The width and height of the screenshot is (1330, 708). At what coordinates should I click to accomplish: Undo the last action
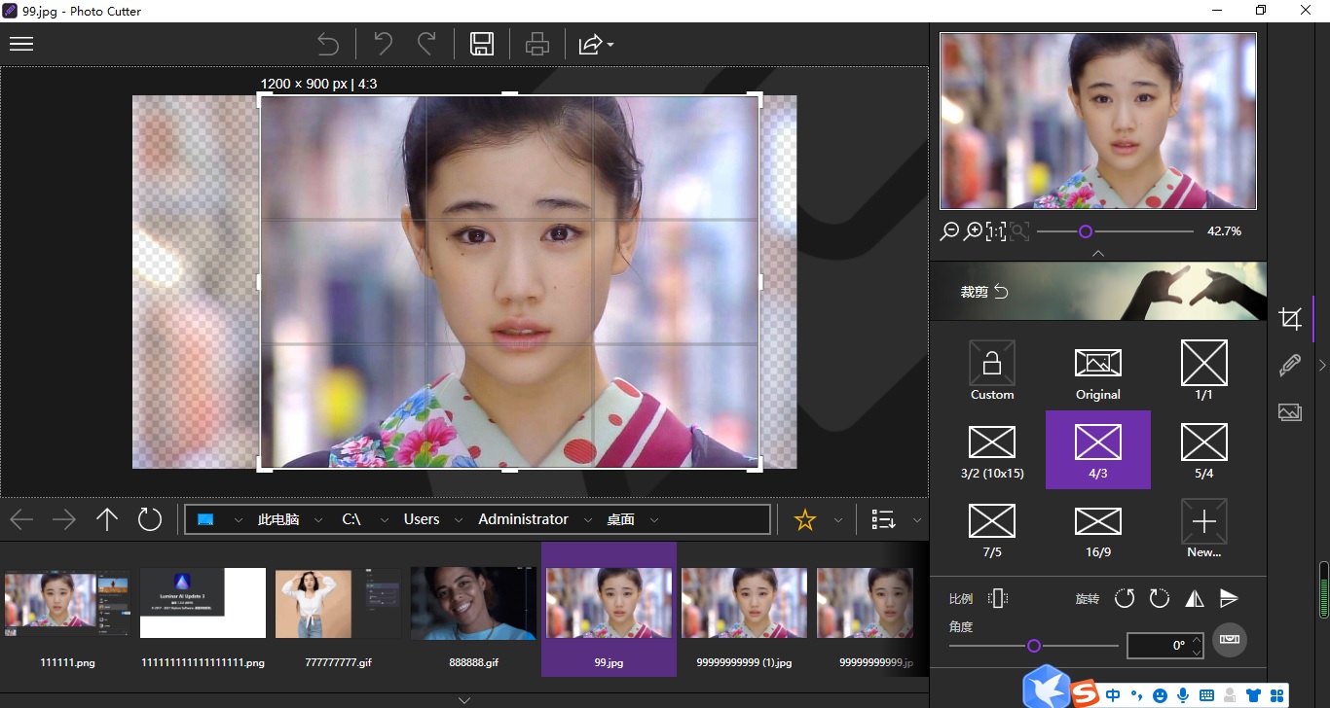383,44
